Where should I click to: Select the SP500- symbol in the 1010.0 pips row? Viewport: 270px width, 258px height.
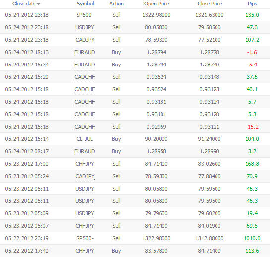coord(85,238)
